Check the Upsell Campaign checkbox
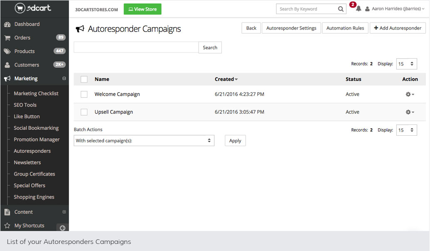 point(84,112)
